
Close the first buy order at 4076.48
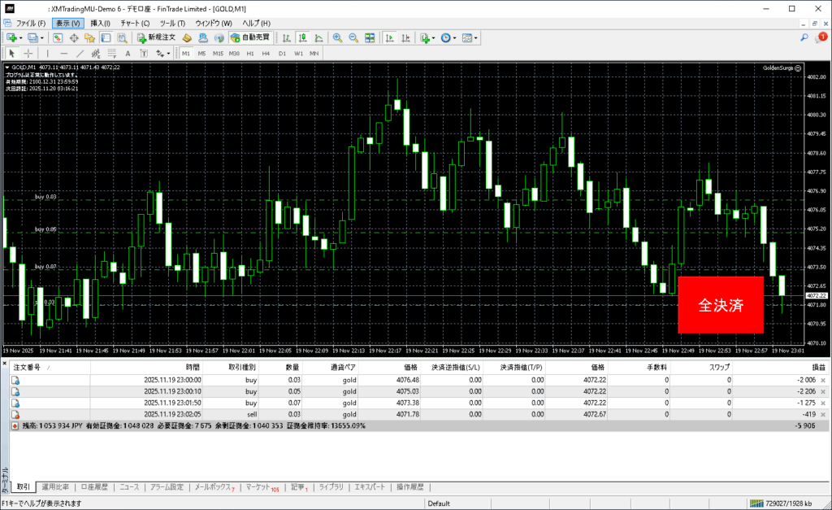click(x=823, y=380)
